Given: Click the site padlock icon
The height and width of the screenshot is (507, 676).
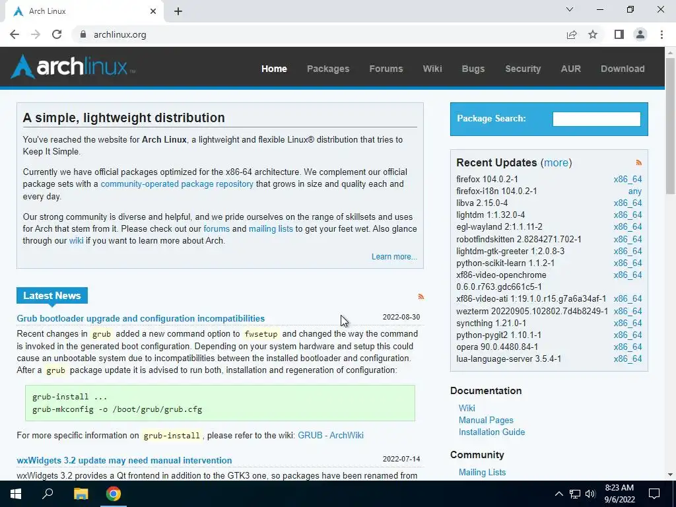Looking at the screenshot, I should coord(83,34).
